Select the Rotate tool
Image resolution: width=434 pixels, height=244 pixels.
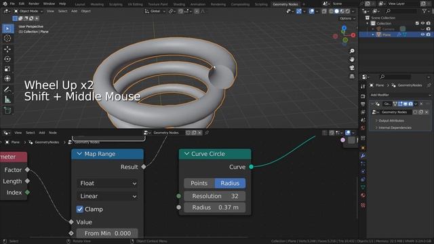click(7, 59)
